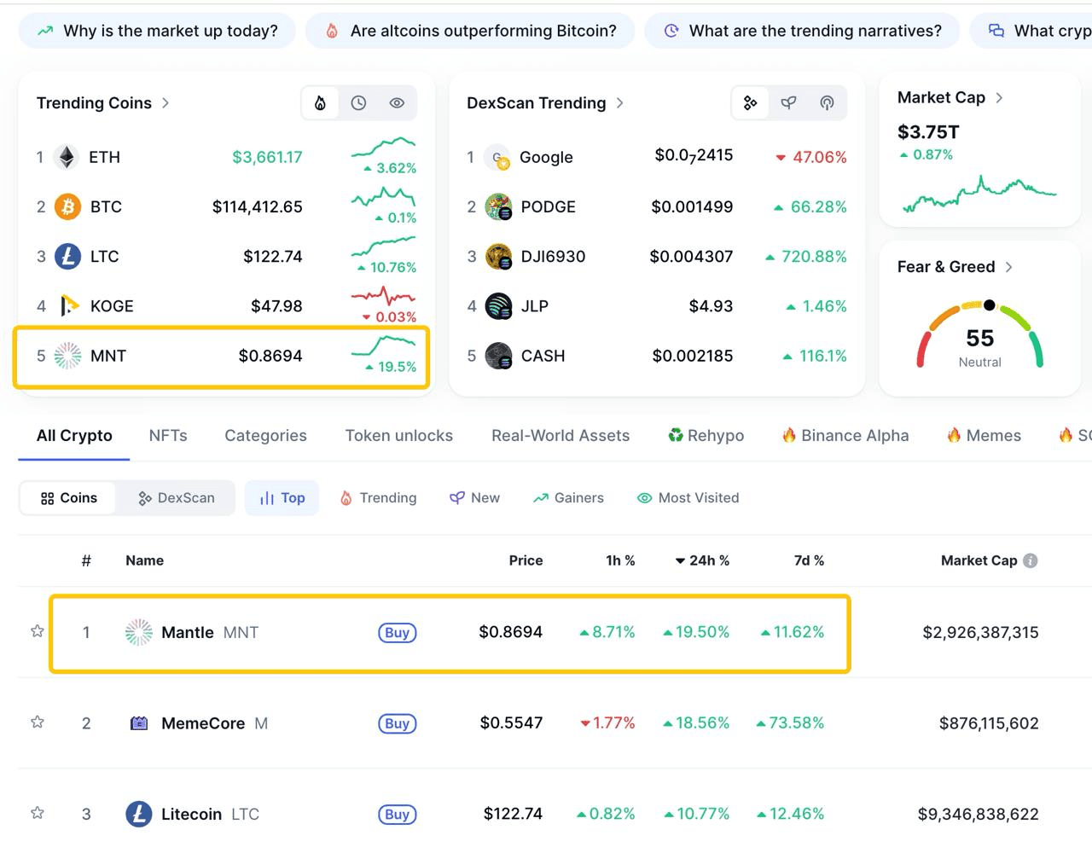Switch Trending Coins to the eye (most visited) view
This screenshot has width=1092, height=847.
[397, 103]
